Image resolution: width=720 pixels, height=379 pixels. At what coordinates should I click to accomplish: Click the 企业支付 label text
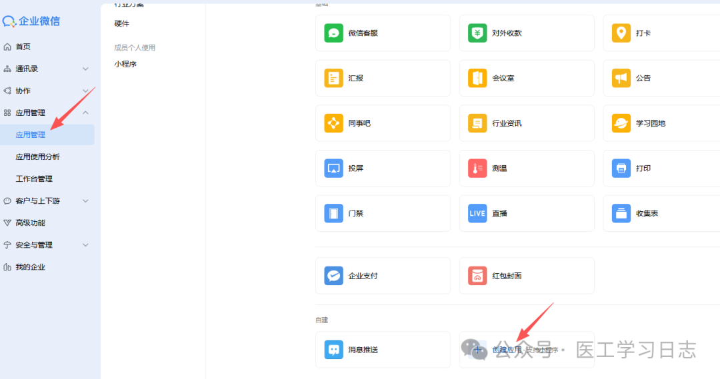363,276
